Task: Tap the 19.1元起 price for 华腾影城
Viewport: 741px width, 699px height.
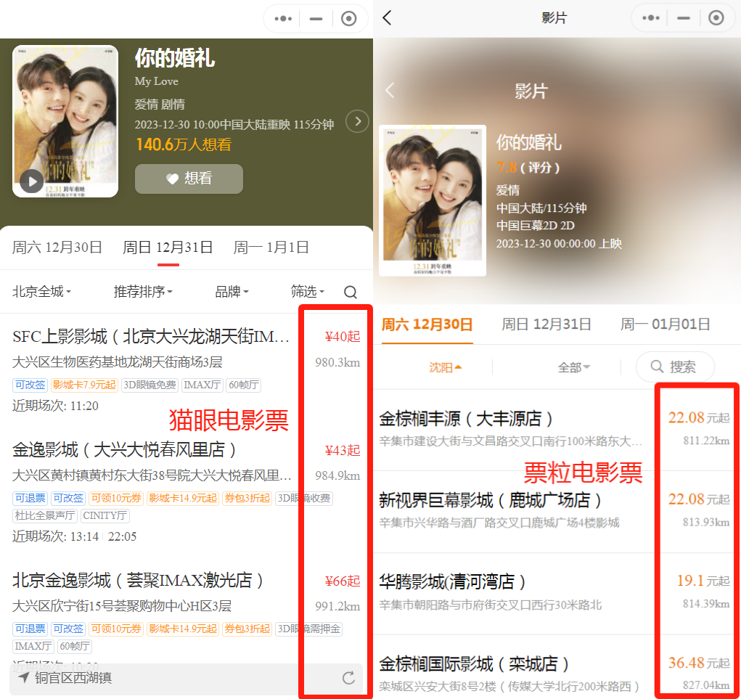Action: pyautogui.click(x=703, y=581)
